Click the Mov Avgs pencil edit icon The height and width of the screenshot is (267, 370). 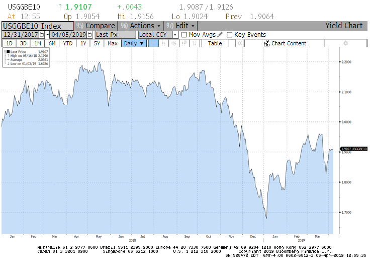(220, 35)
